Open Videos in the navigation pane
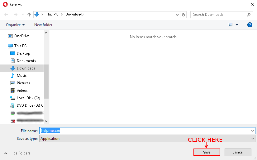Screen dimensions: 257x160 coord(22,91)
